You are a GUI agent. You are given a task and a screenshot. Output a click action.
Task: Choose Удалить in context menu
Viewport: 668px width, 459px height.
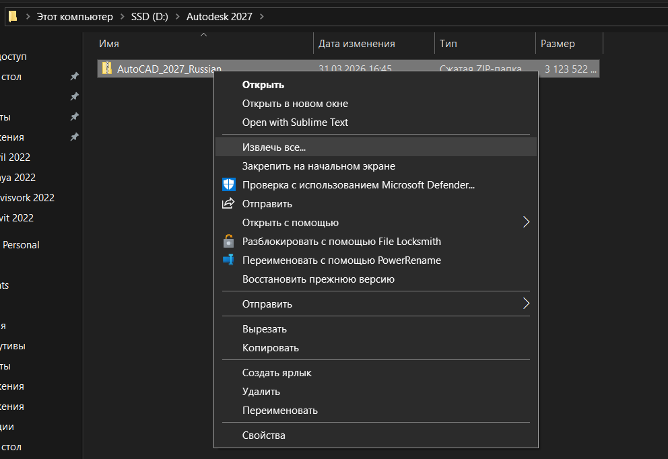(261, 392)
